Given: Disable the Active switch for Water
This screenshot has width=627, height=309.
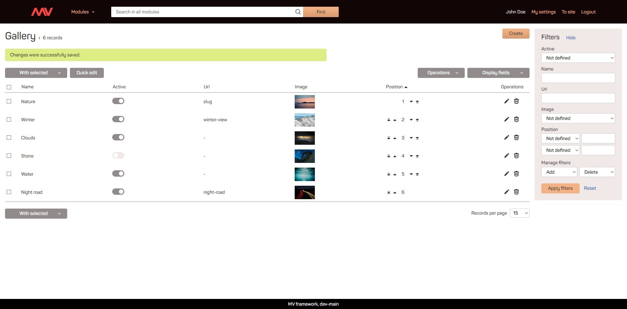Looking at the screenshot, I should (x=118, y=173).
